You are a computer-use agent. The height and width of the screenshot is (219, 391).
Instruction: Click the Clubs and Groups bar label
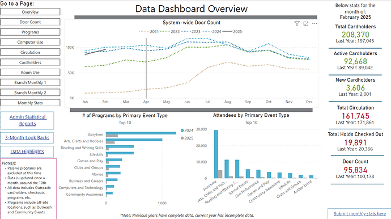(x=88, y=167)
